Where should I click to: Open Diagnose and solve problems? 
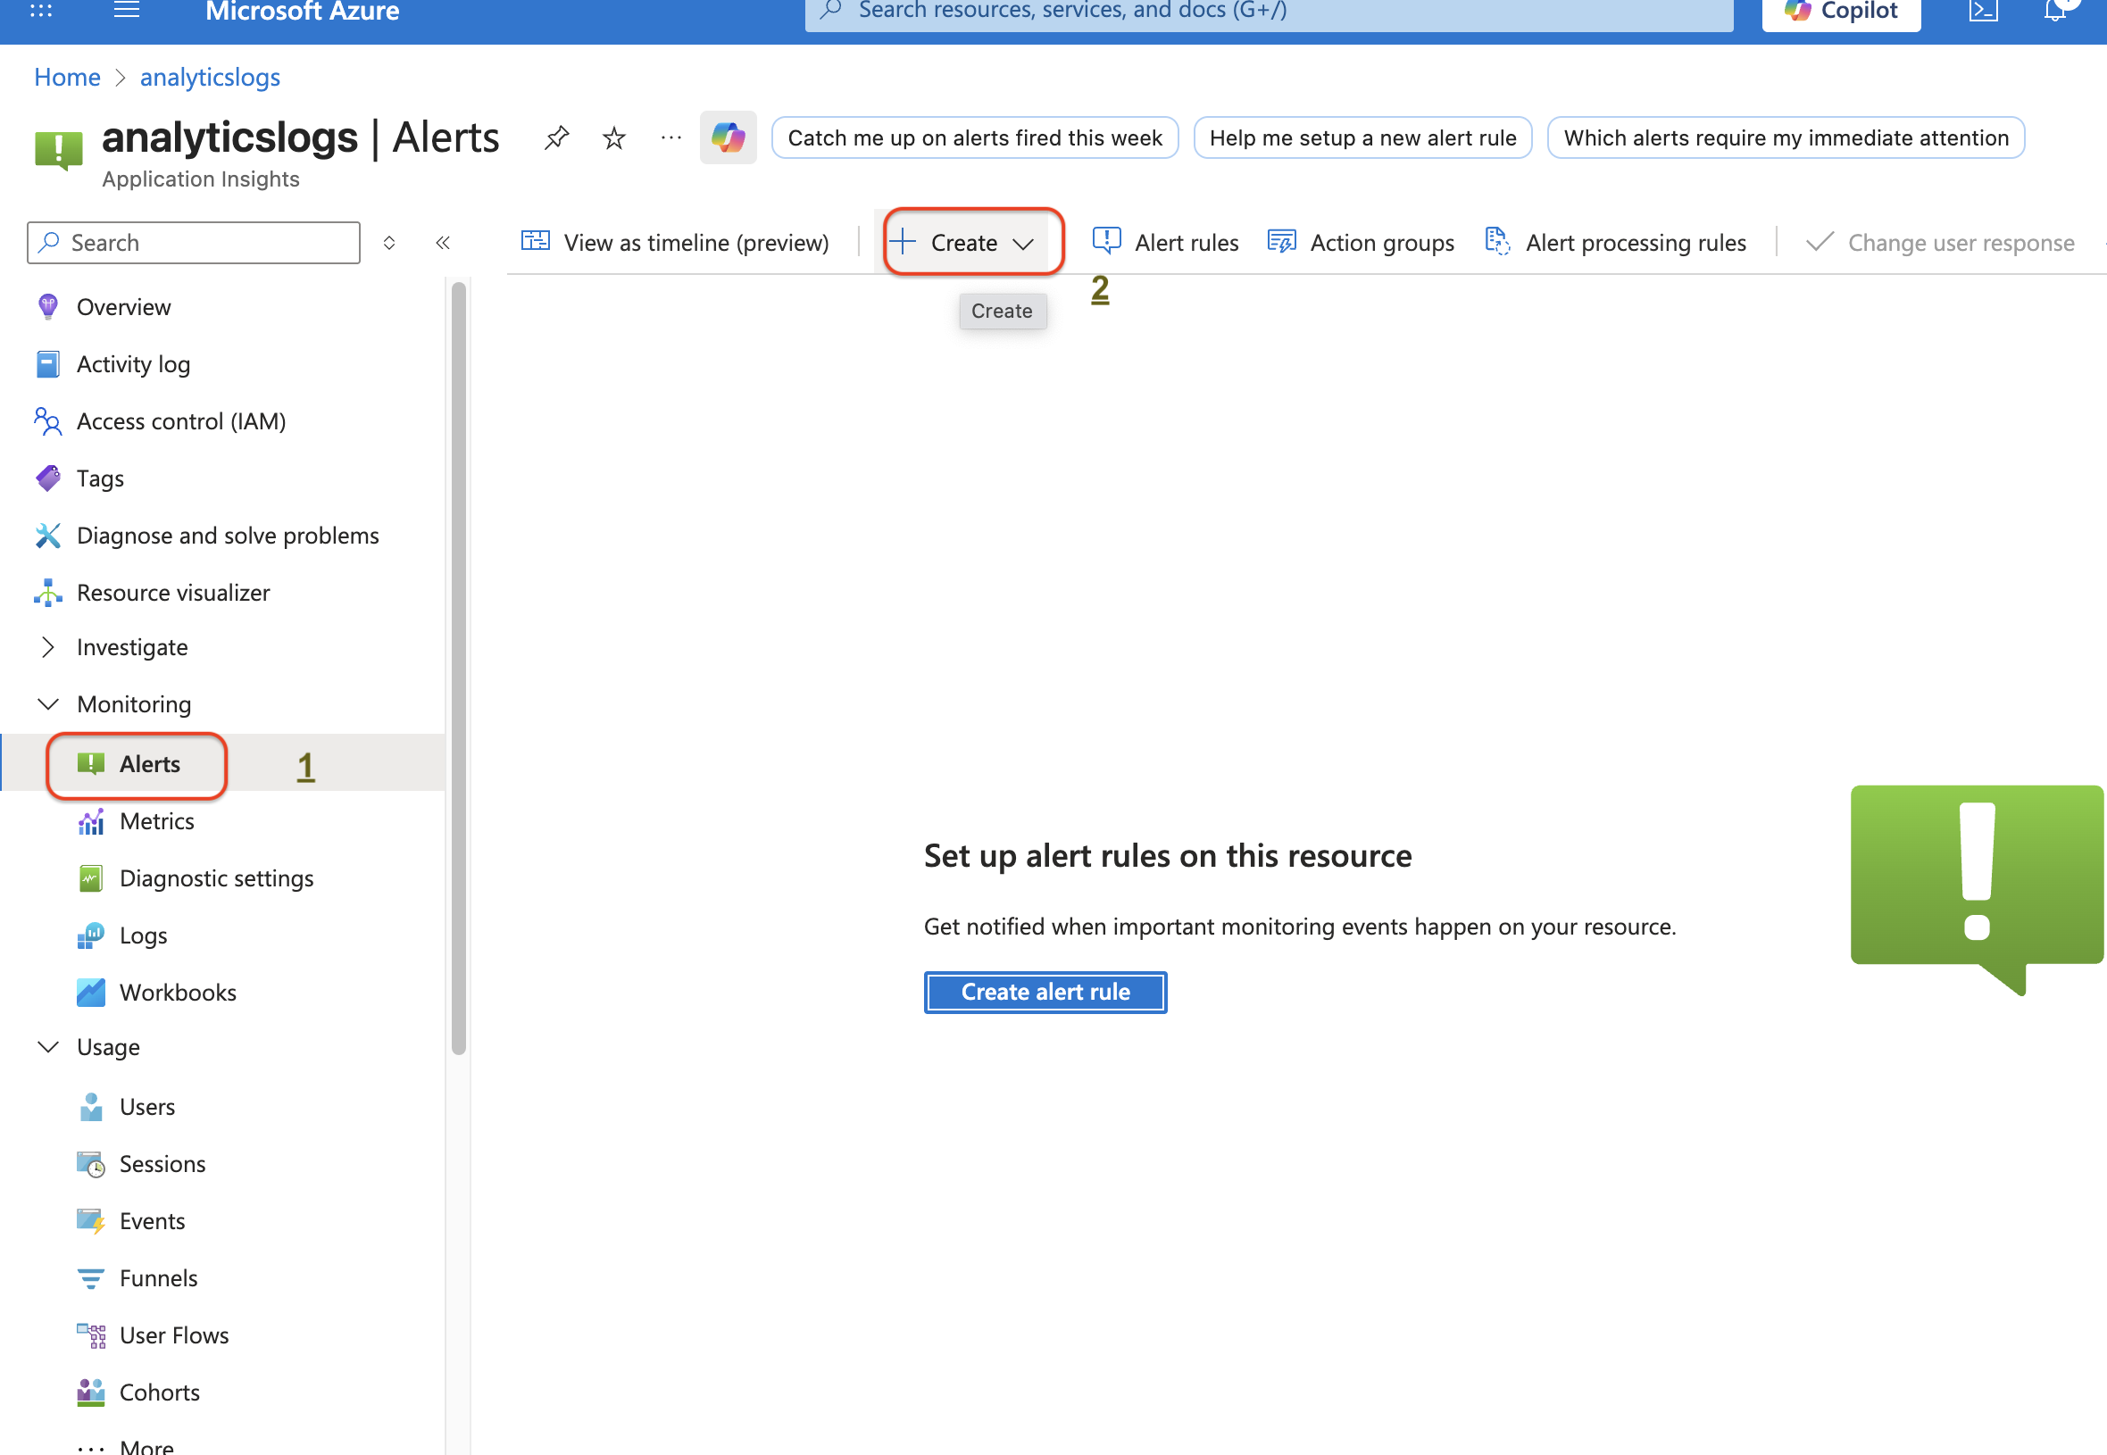[227, 536]
